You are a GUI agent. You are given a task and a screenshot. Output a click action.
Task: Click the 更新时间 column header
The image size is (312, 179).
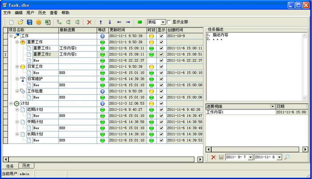[127, 30]
